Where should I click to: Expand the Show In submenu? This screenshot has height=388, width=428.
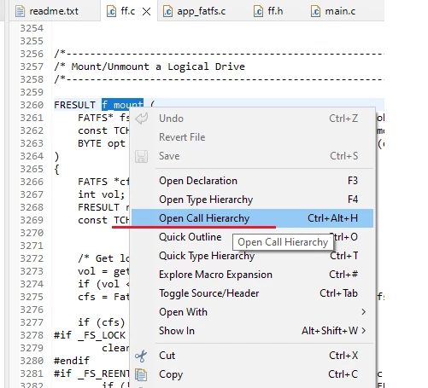coord(252,331)
